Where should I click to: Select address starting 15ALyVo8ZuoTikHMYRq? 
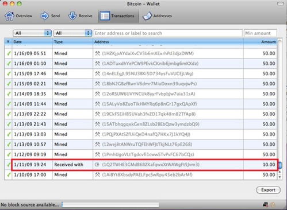[150, 104]
